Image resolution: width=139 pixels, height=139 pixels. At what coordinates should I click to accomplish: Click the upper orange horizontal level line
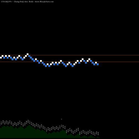pyautogui.click(x=69, y=55)
